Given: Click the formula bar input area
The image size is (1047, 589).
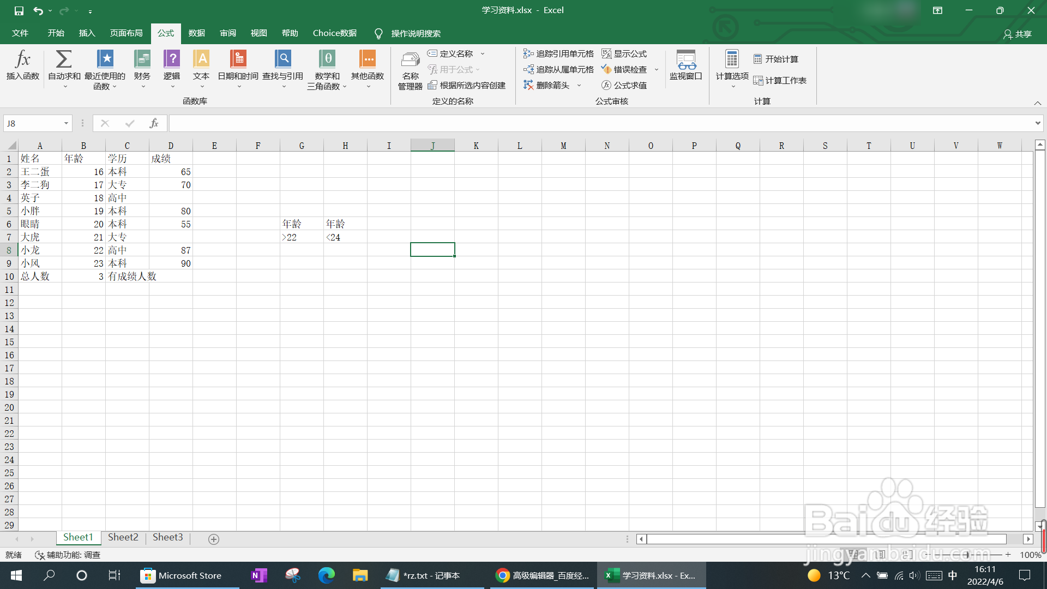Looking at the screenshot, I should point(600,123).
